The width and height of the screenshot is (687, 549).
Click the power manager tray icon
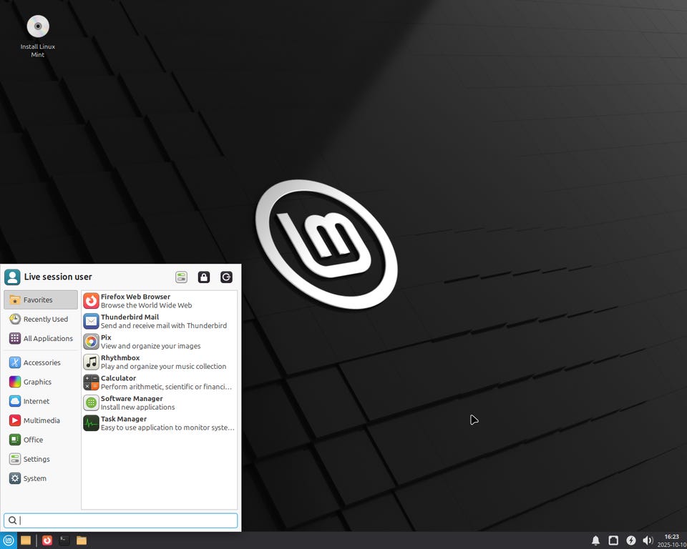click(x=631, y=540)
